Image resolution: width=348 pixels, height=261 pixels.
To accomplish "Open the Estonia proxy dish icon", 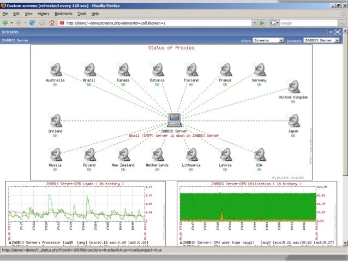I will pyautogui.click(x=158, y=70).
